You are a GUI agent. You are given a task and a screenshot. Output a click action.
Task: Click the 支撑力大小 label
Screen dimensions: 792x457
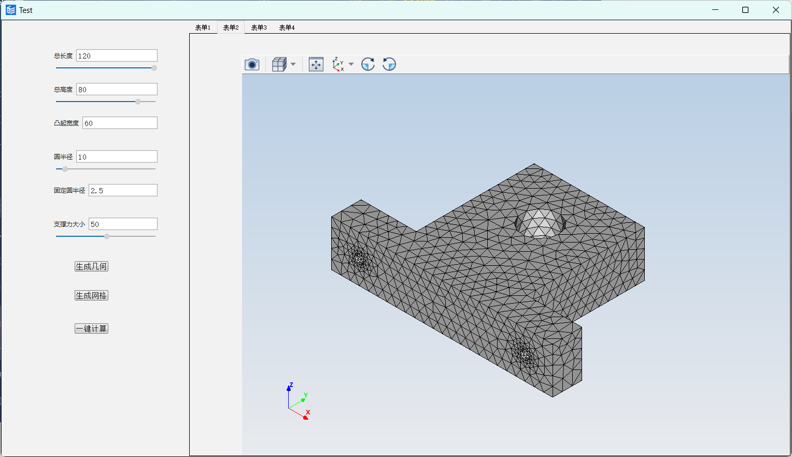[69, 224]
